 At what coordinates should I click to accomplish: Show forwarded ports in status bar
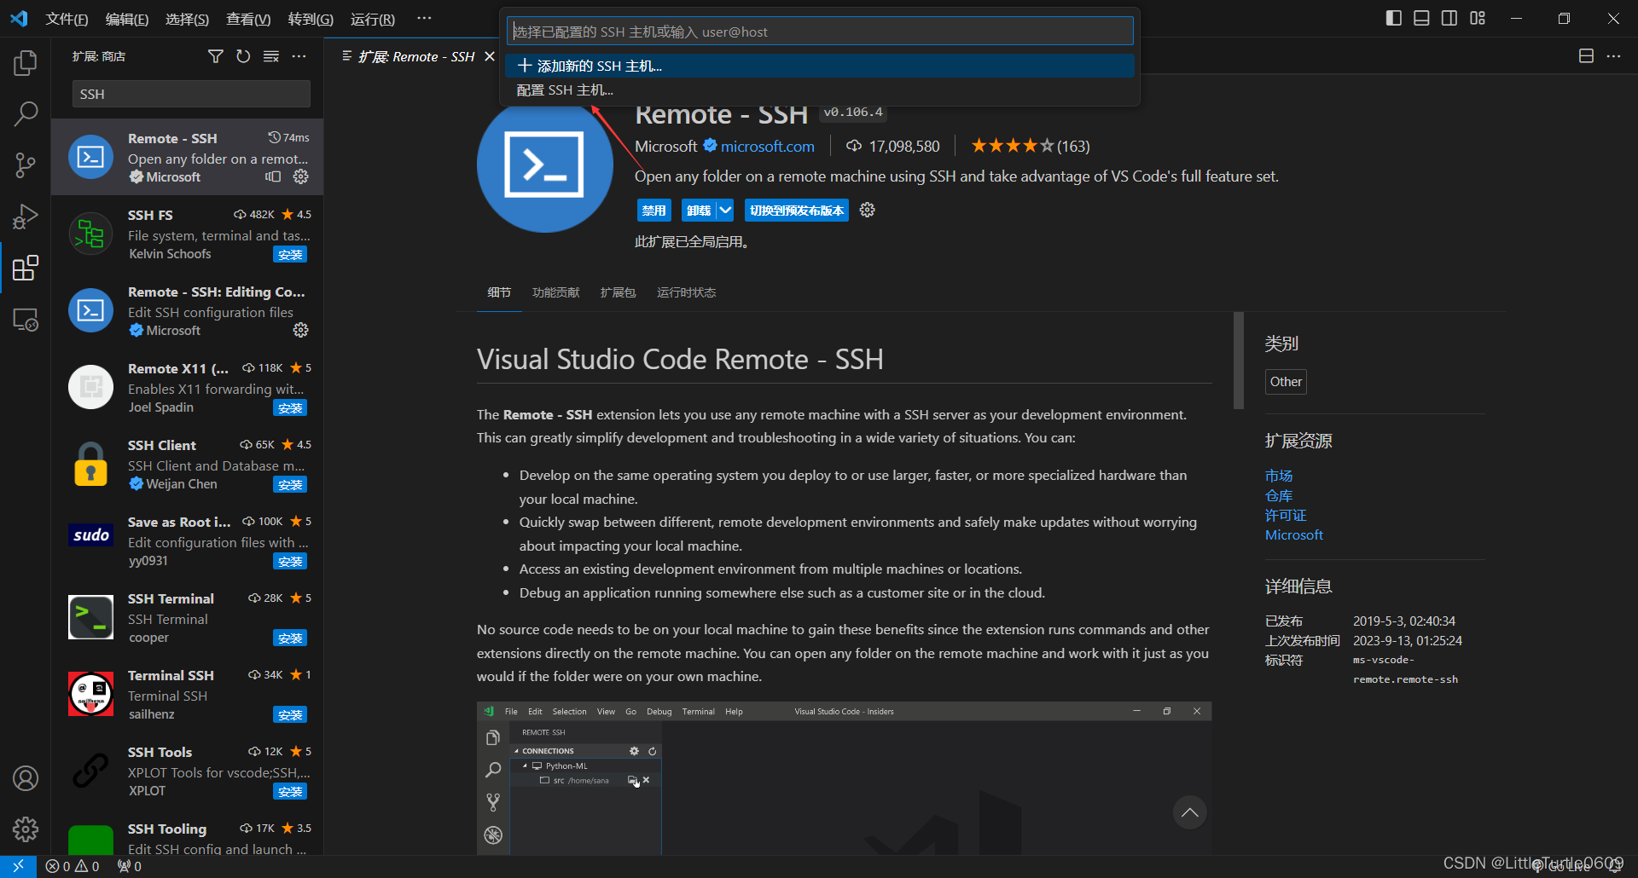point(130,866)
